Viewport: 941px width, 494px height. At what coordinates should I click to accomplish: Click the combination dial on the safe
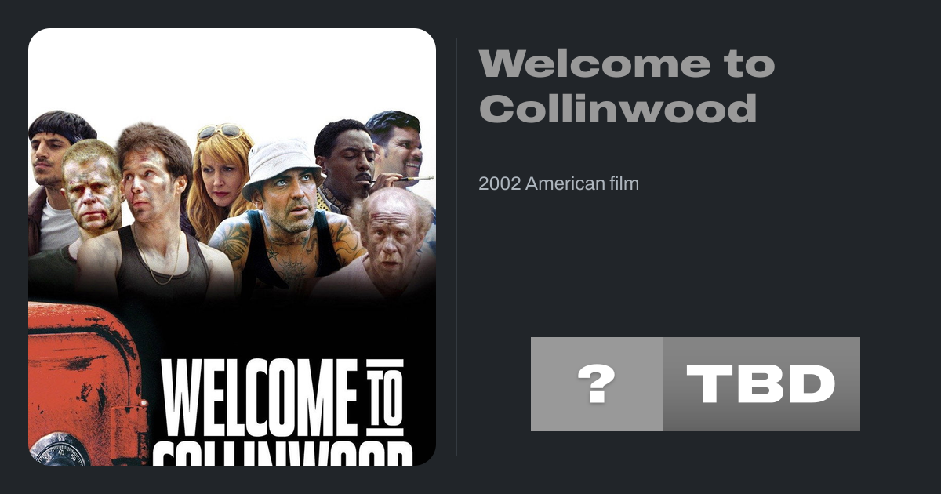[x=60, y=451]
